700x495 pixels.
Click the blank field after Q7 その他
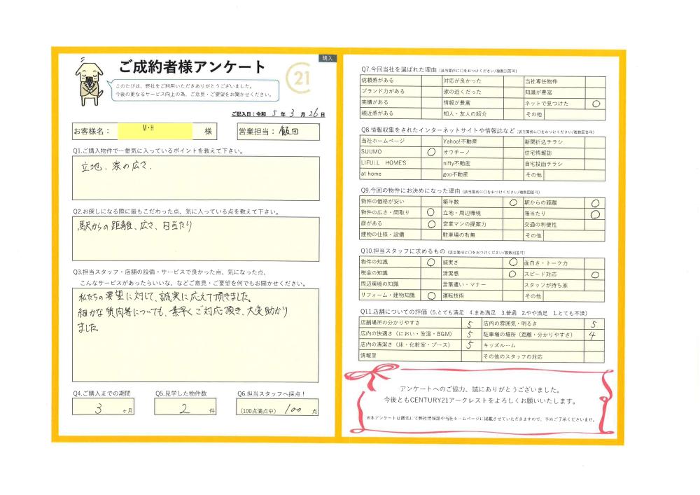[x=575, y=115]
